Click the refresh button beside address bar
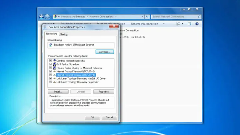The image size is (240, 135). click(x=147, y=17)
